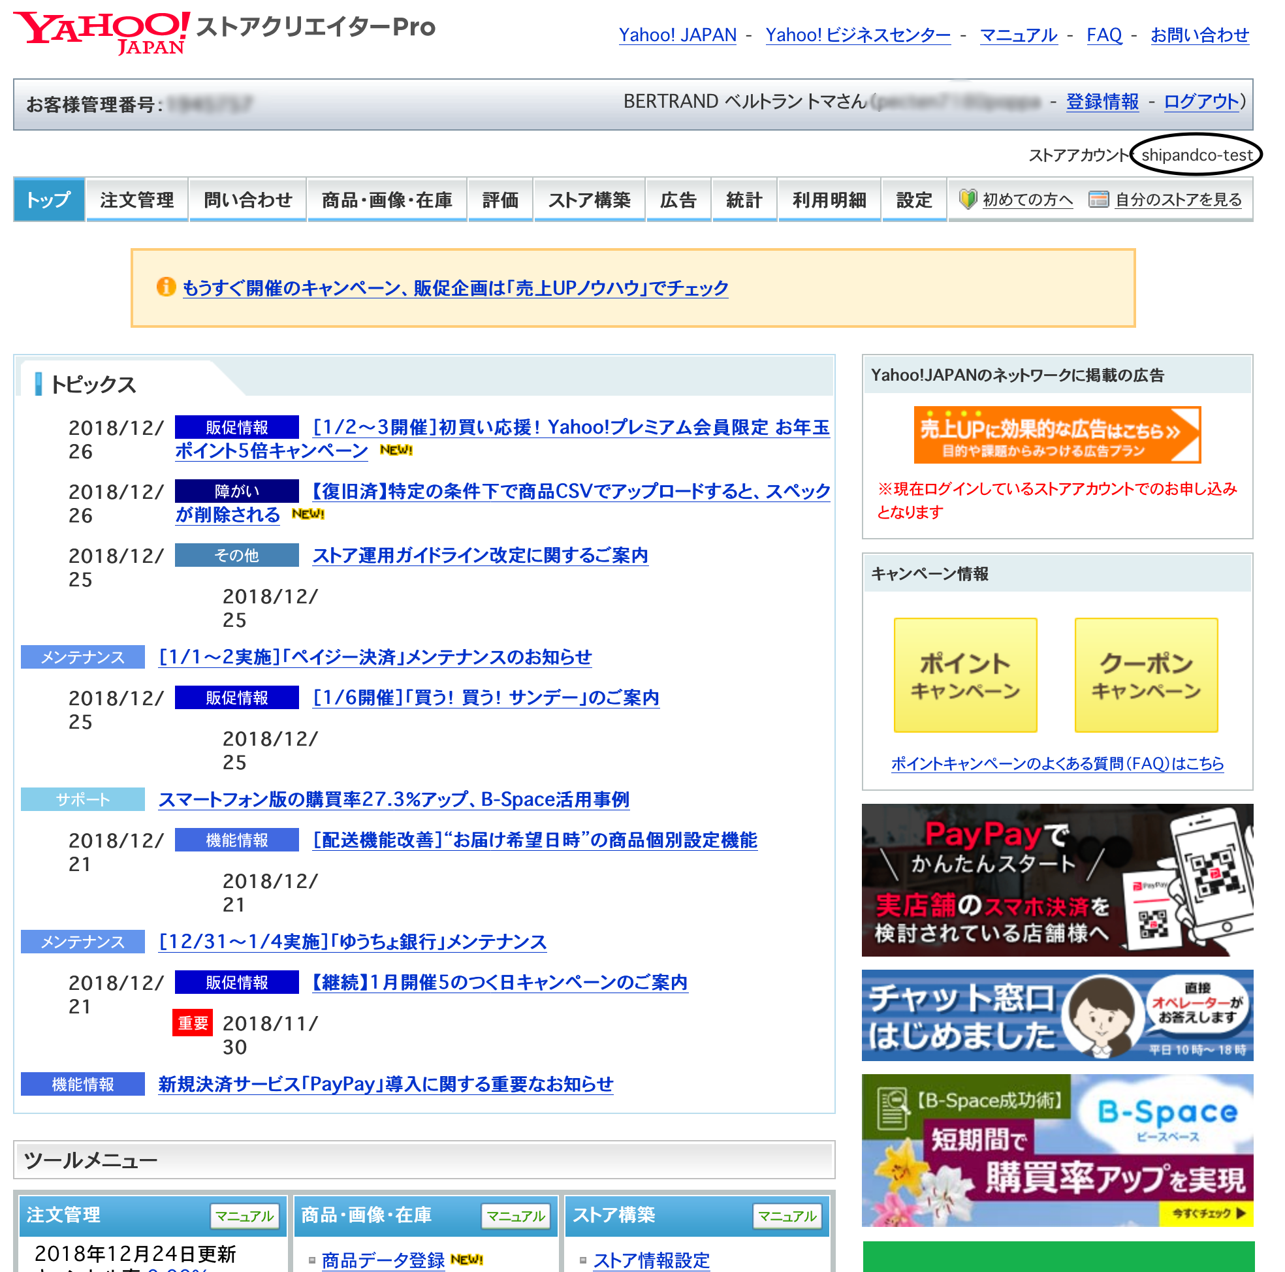Open the 設定 tab
Image resolution: width=1285 pixels, height=1272 pixels.
click(915, 200)
